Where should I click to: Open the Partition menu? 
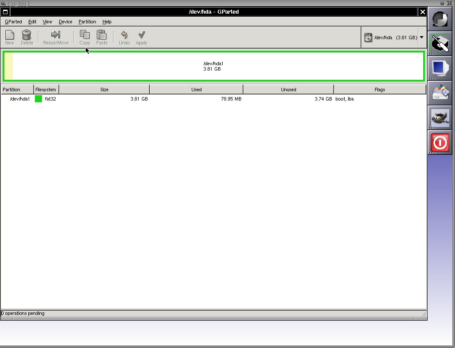click(87, 22)
